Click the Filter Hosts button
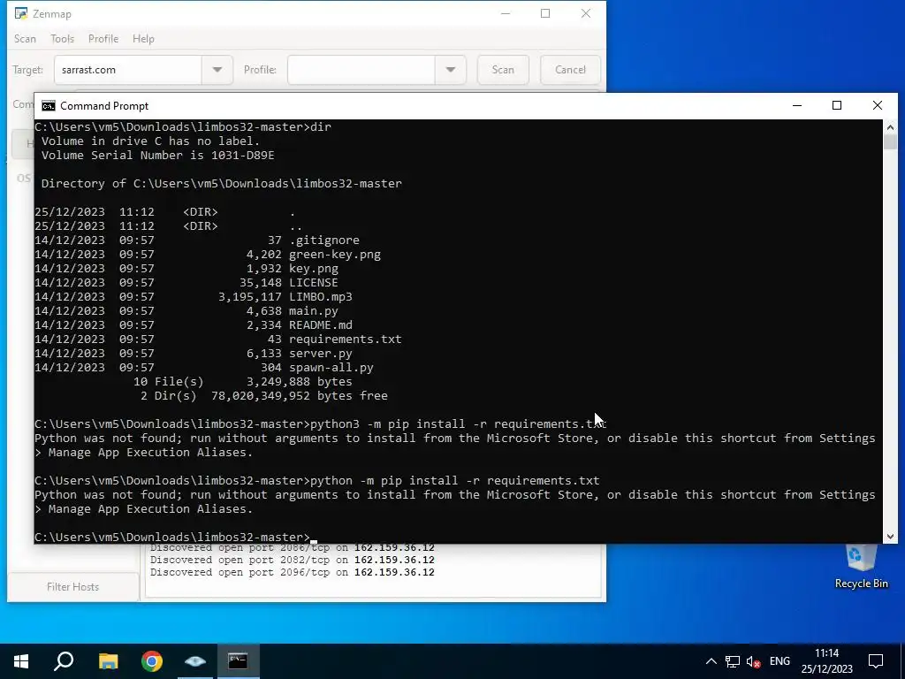 72,587
